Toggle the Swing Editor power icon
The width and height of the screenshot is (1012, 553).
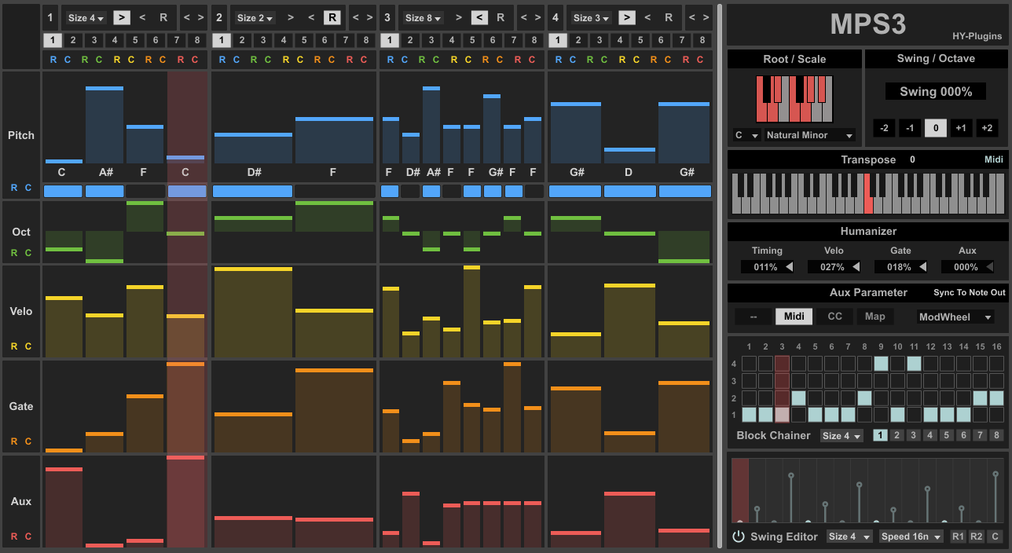point(738,537)
